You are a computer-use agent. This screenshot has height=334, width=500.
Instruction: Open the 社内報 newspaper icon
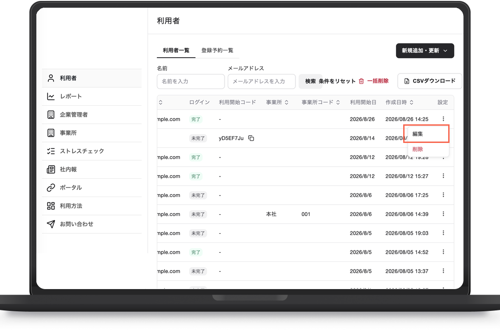point(51,169)
